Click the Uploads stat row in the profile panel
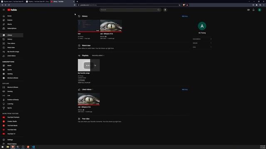266x149 pixels. point(202,43)
